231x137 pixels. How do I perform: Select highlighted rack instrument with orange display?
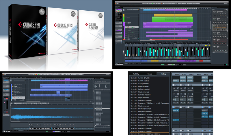(220, 28)
